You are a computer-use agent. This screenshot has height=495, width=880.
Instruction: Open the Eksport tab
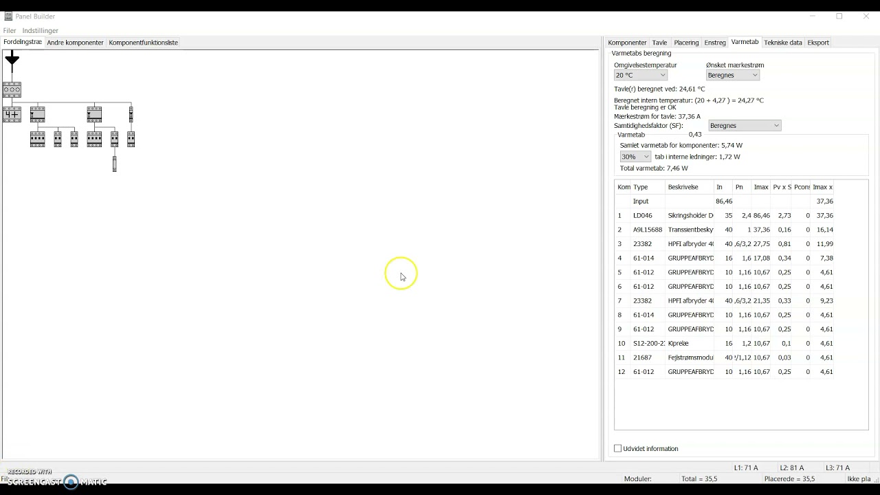(x=818, y=43)
